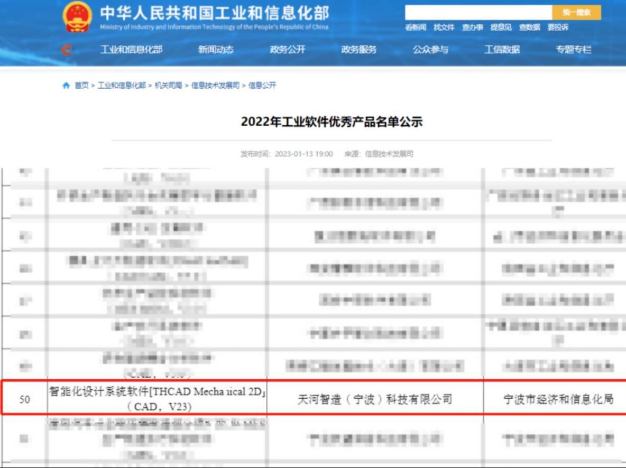This screenshot has height=468, width=626.
Task: Click the ministry title 中华人民共和国工业和信息化部
Action: pos(215,13)
